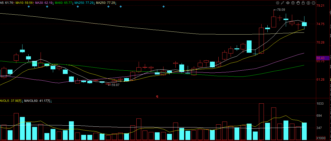The height and width of the screenshot is (141, 331).
Task: Click the 70.28 price axis label
Action: (320, 42)
